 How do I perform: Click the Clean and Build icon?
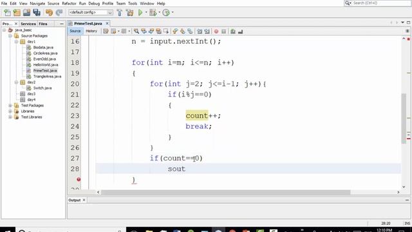[x=129, y=12]
